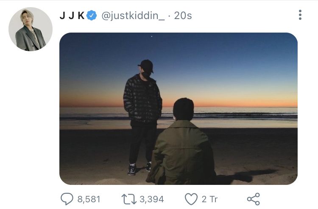
Task: View the 3,394 retweets count
Action: click(x=152, y=199)
